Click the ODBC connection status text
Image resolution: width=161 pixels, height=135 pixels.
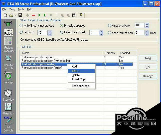(x=54, y=40)
